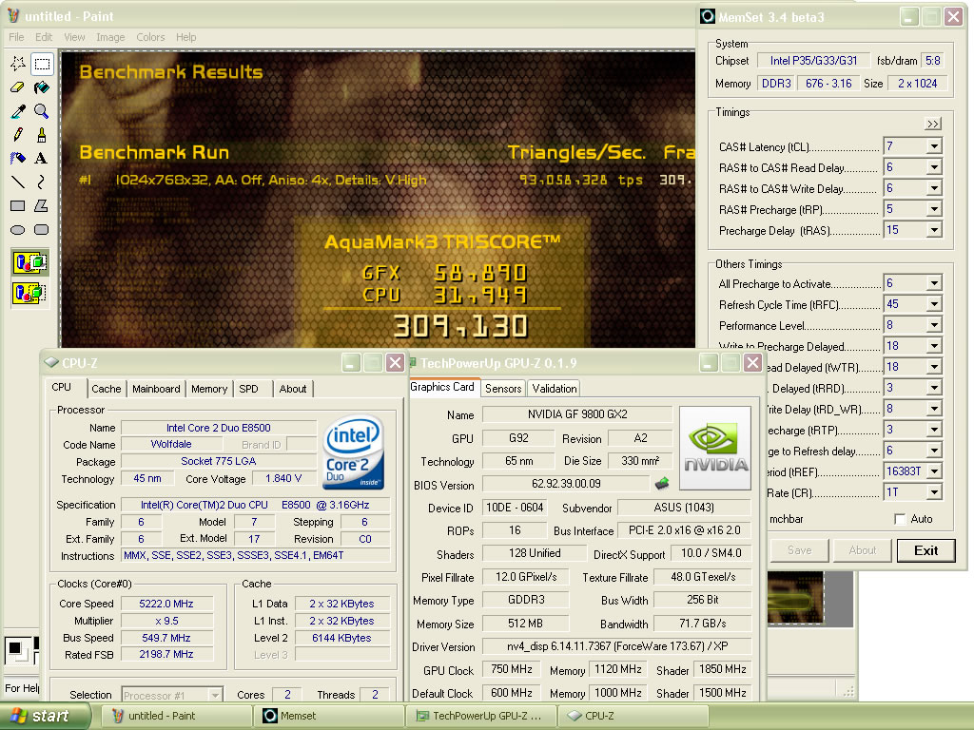974x730 pixels.
Task: Select the Polygon shape tool
Action: (x=42, y=205)
